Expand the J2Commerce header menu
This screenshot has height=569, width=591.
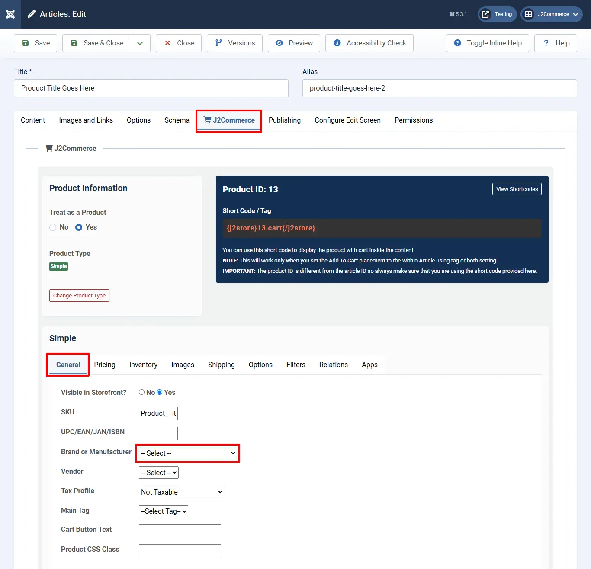point(552,14)
